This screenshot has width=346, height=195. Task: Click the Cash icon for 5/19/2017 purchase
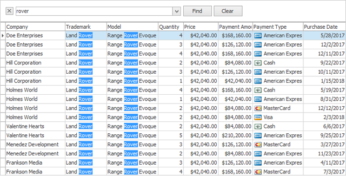point(258,90)
